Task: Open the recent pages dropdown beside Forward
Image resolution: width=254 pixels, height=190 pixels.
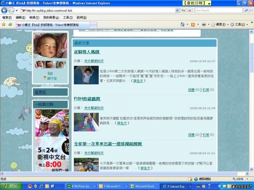Action: tap(17, 11)
